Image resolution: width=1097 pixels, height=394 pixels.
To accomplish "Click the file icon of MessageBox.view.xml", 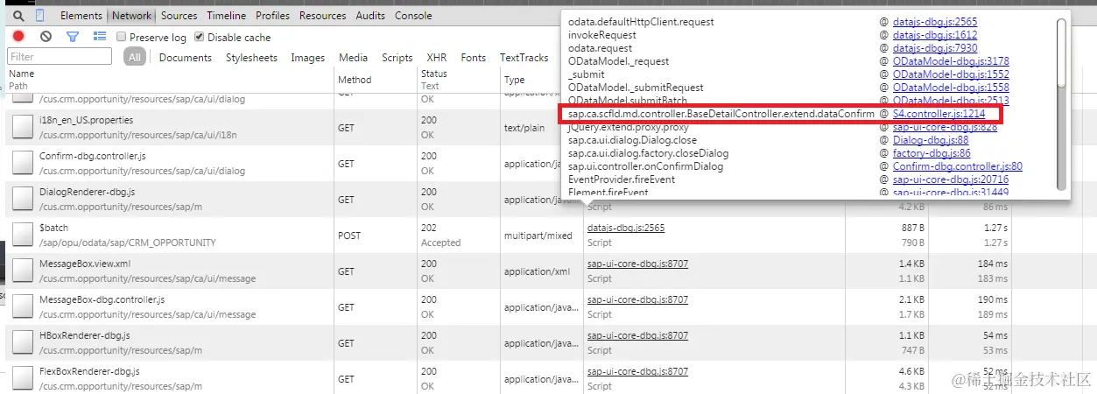I will [21, 271].
